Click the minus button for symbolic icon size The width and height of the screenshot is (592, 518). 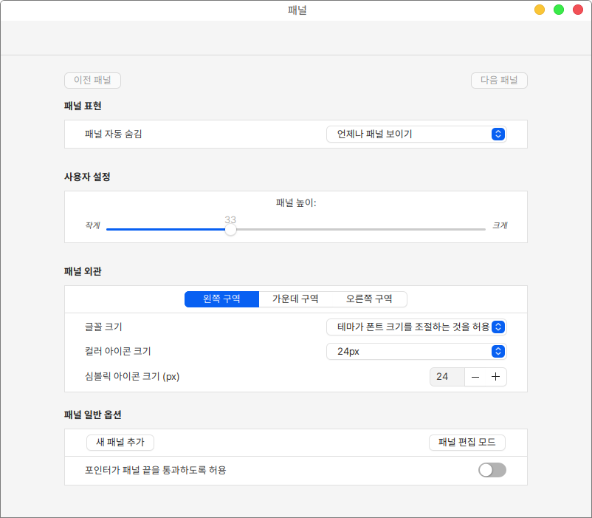coord(475,377)
